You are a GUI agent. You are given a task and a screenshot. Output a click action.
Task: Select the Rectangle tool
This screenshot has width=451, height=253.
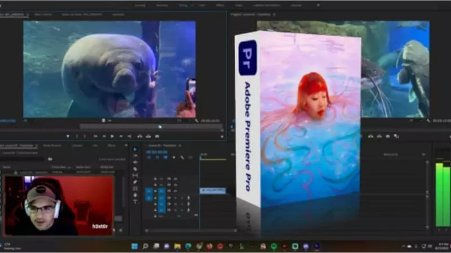(x=135, y=188)
